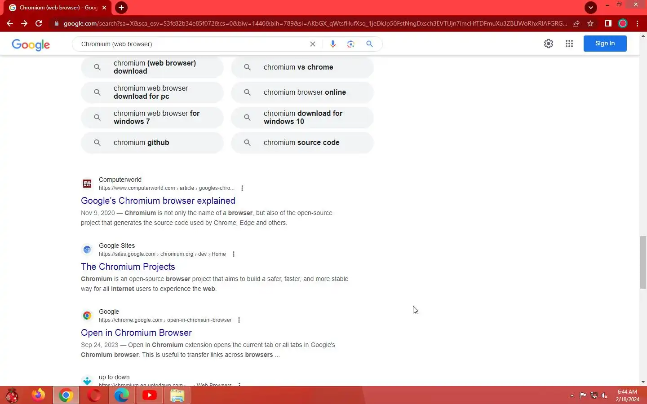This screenshot has height=404, width=647.
Task: Open Firefox from the taskbar
Action: coord(38,395)
